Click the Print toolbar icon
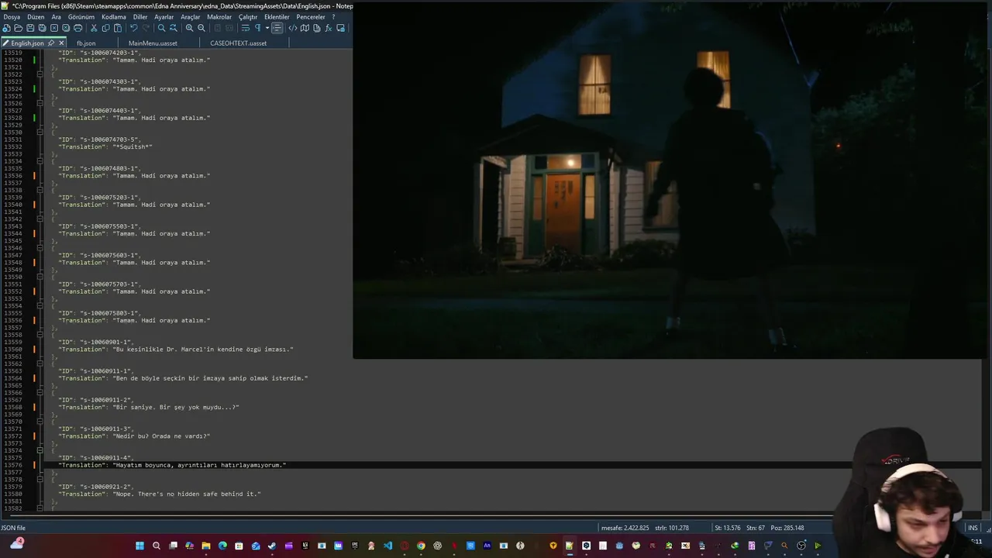 [x=77, y=28]
